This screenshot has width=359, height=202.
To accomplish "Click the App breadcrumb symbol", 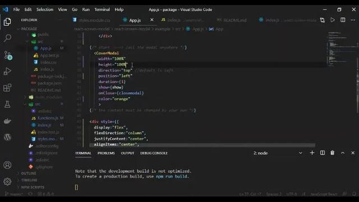I will coord(217,29).
